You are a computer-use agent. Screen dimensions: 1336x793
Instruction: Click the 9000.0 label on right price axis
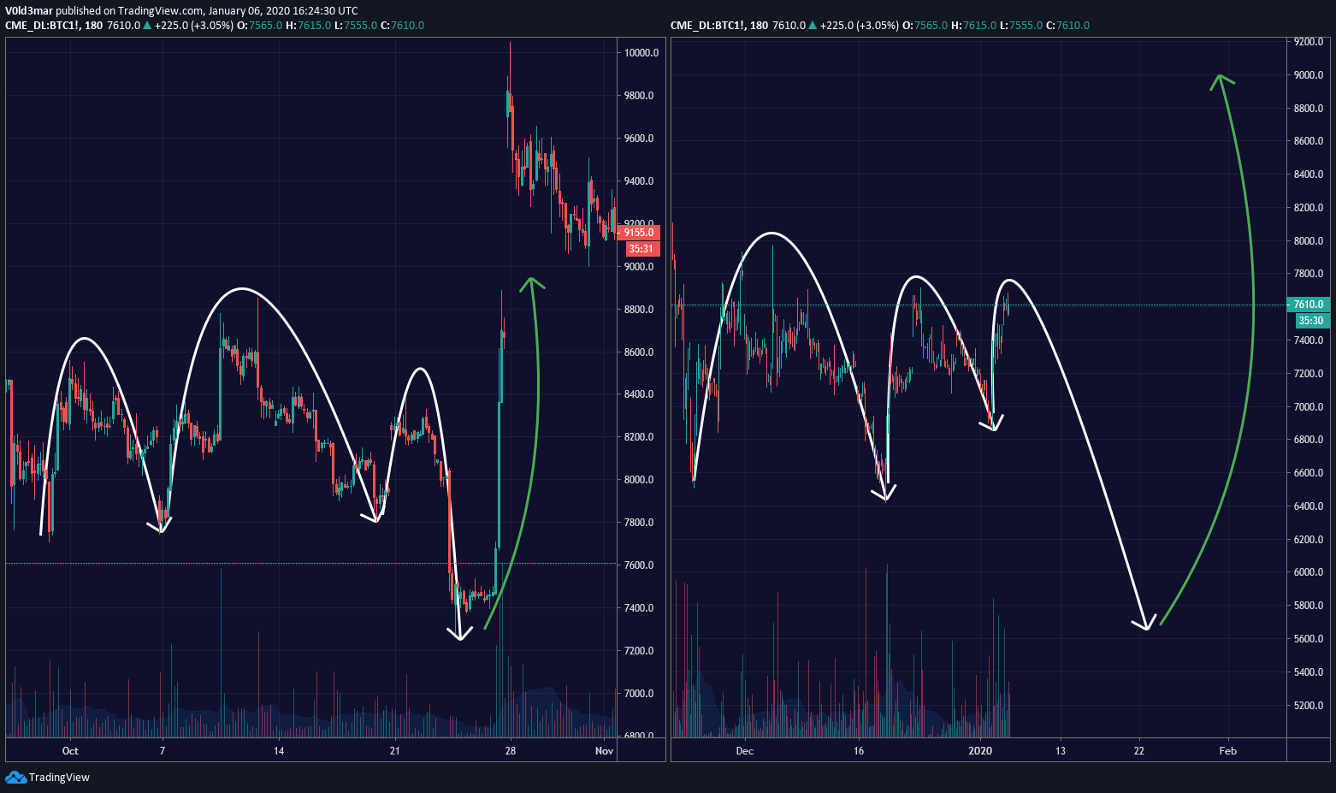point(1309,75)
